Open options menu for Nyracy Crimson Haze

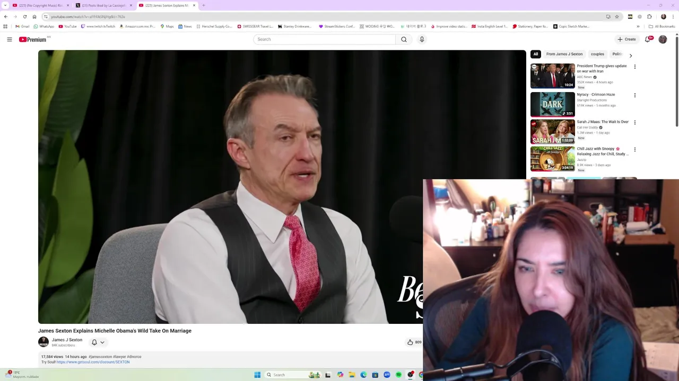pyautogui.click(x=634, y=95)
